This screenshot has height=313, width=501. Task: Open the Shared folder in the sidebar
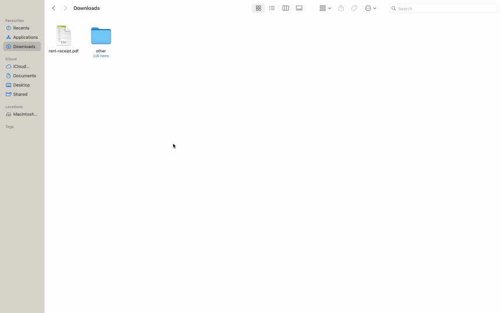tap(20, 94)
